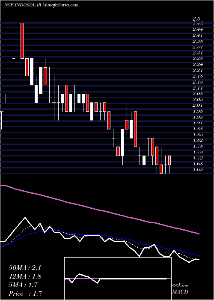Click the 2.21 price level label

(x=198, y=70)
